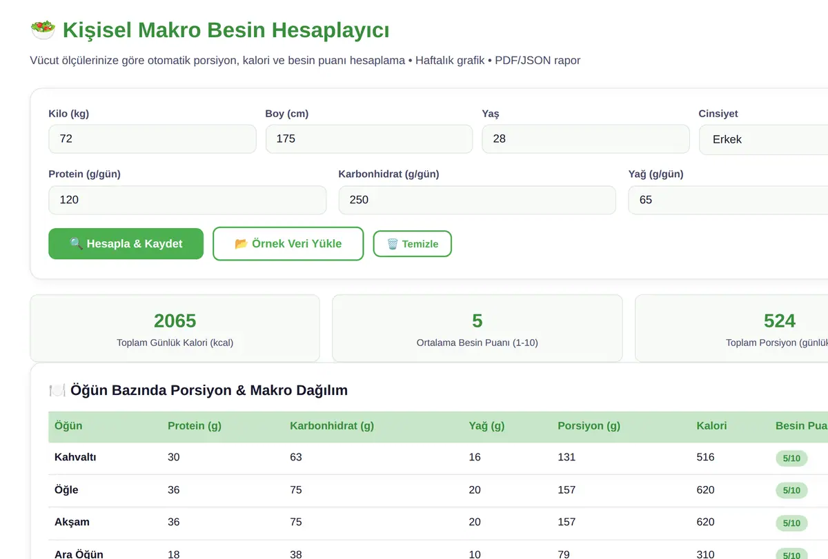Select the Akşam row label

point(72,522)
